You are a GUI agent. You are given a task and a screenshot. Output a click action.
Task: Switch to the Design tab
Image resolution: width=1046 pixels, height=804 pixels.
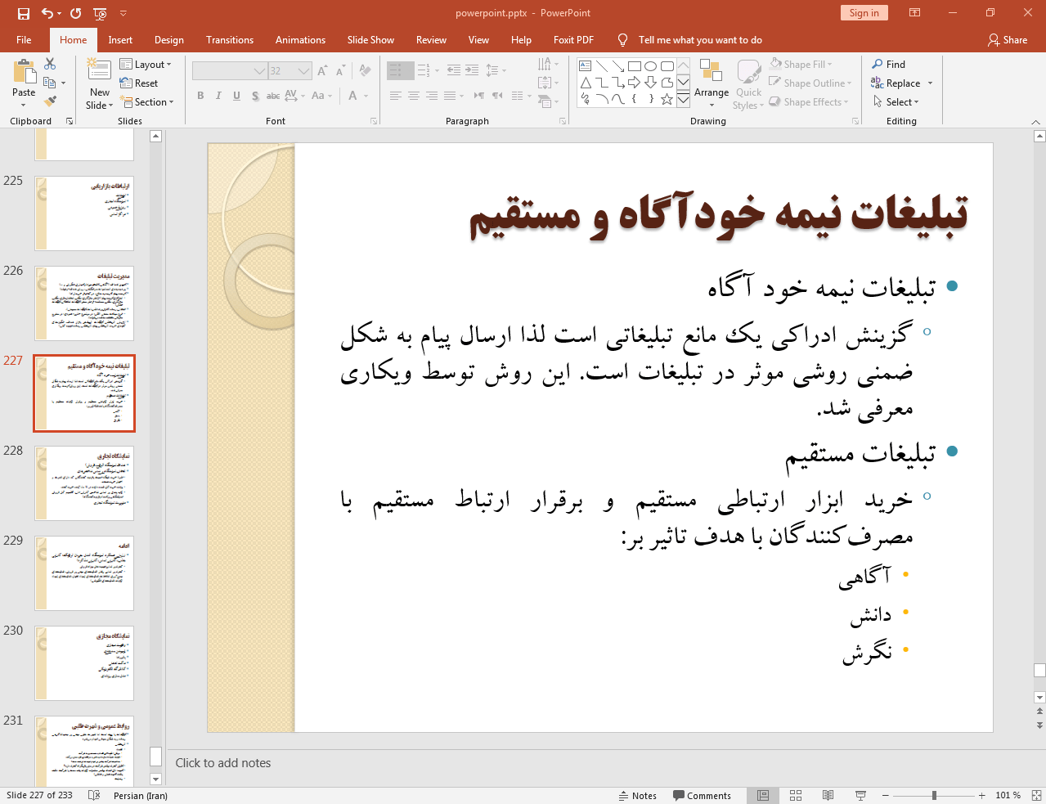168,39
